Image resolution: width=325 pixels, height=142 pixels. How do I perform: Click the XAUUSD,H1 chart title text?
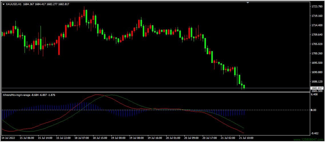coord(14,4)
